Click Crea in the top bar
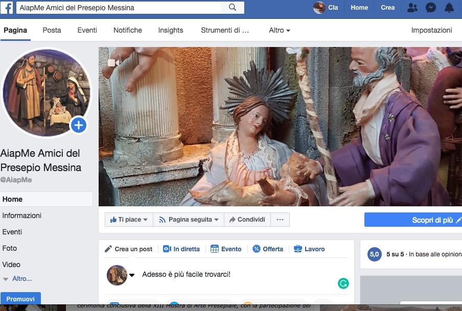This screenshot has width=462, height=311. coord(388,8)
